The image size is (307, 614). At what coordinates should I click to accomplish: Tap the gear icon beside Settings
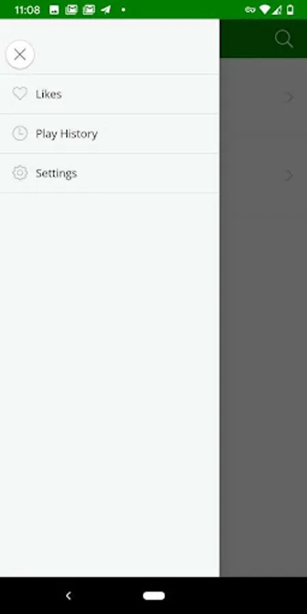click(x=20, y=173)
